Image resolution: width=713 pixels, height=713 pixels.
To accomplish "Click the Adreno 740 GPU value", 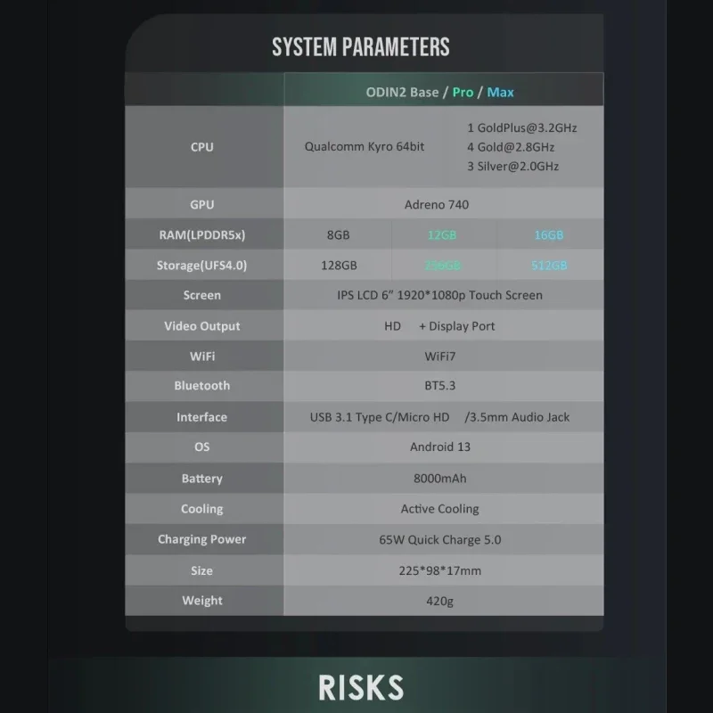I will tap(436, 204).
